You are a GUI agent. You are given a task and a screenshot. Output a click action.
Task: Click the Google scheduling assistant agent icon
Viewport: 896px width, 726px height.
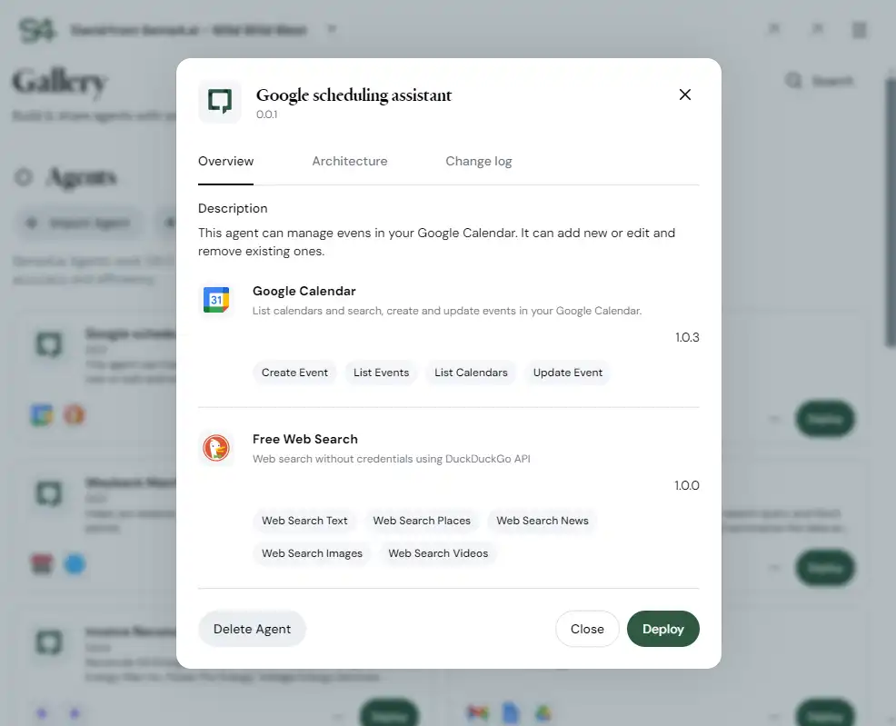click(220, 102)
